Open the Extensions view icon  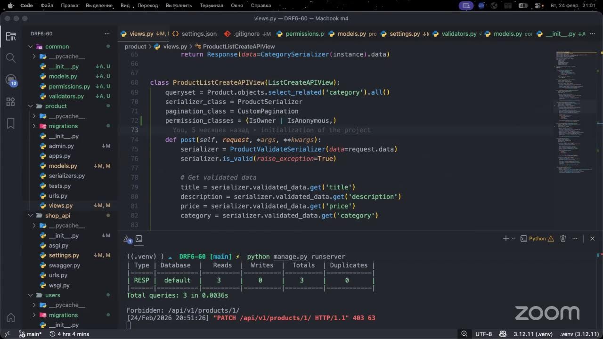coord(11,102)
